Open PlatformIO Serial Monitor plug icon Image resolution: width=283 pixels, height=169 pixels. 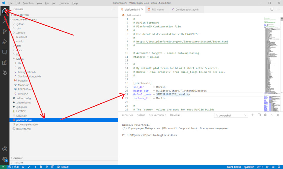[47, 167]
